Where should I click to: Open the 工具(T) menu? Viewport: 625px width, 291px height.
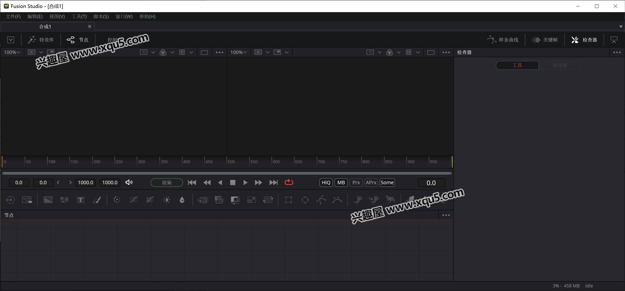(79, 16)
